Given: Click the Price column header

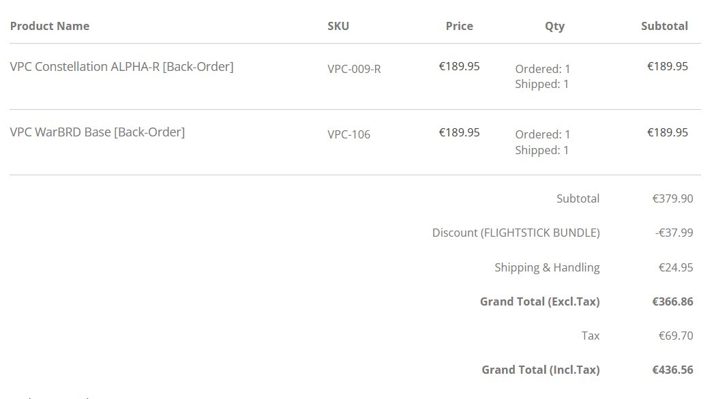Looking at the screenshot, I should [x=459, y=26].
